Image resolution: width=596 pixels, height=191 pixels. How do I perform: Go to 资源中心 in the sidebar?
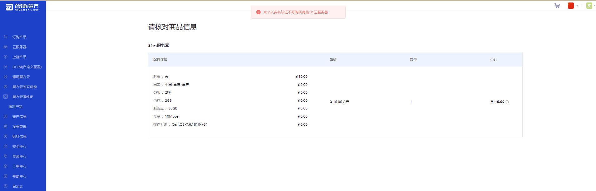point(19,156)
